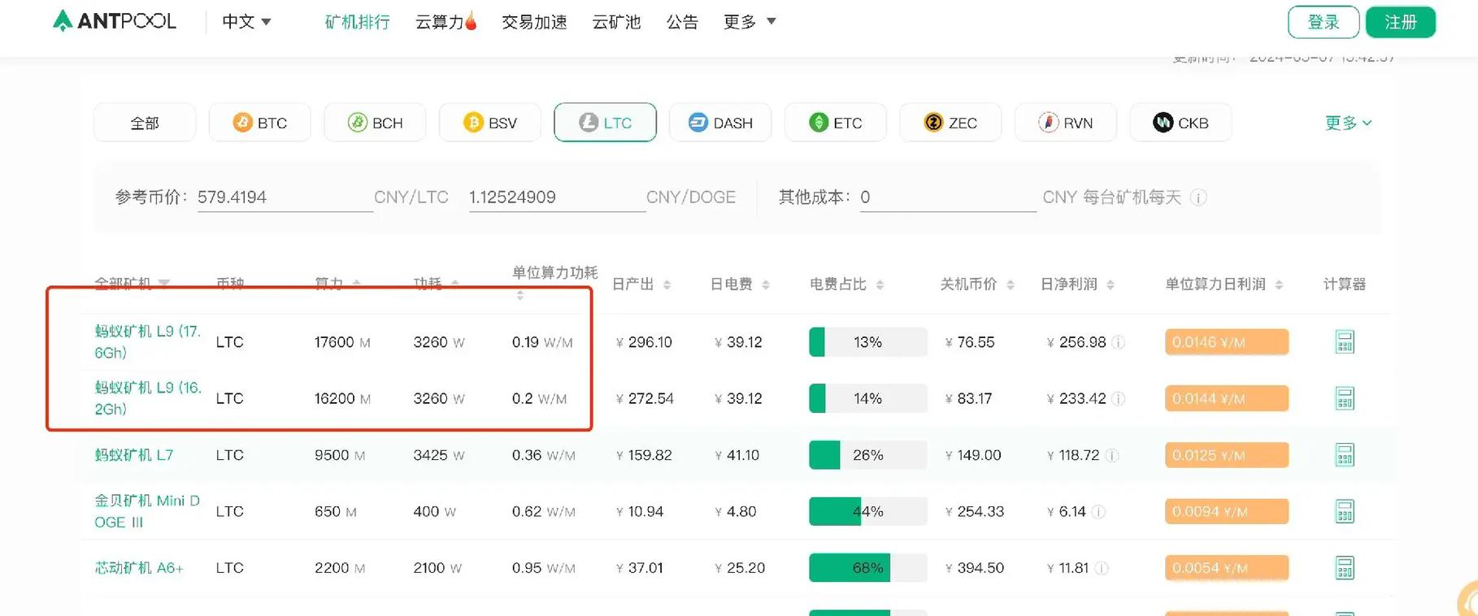
Task: Click info icon beside ¥118.72 profit
Action: [1112, 455]
